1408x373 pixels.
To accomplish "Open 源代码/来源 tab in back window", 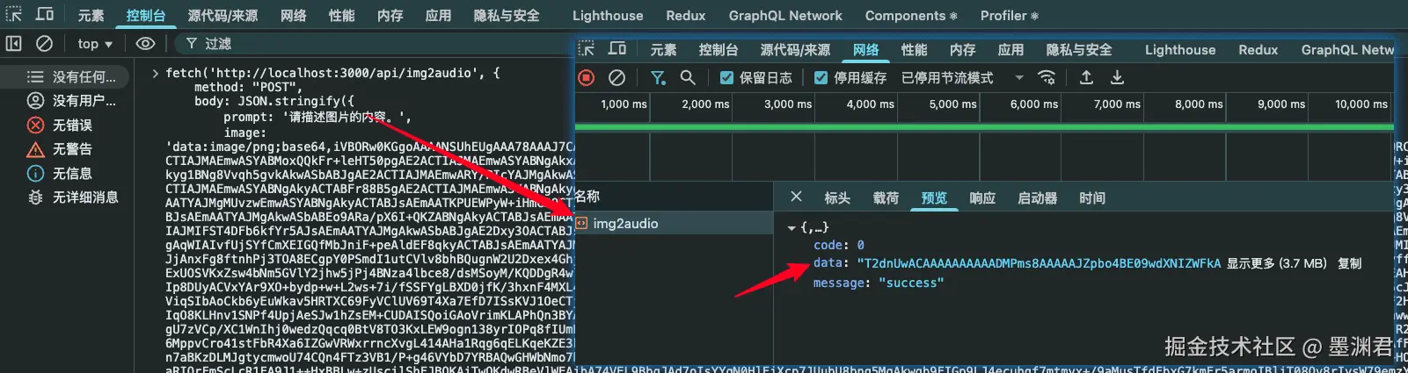I will click(223, 16).
